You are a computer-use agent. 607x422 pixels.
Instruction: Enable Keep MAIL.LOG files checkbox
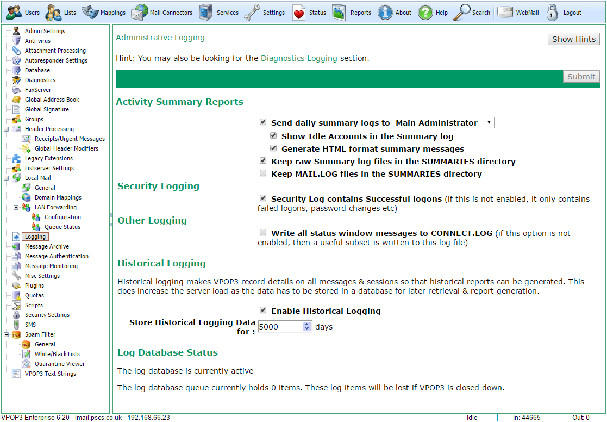click(x=263, y=173)
